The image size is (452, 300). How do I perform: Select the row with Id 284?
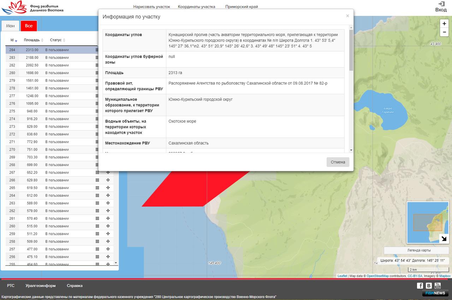click(x=60, y=50)
